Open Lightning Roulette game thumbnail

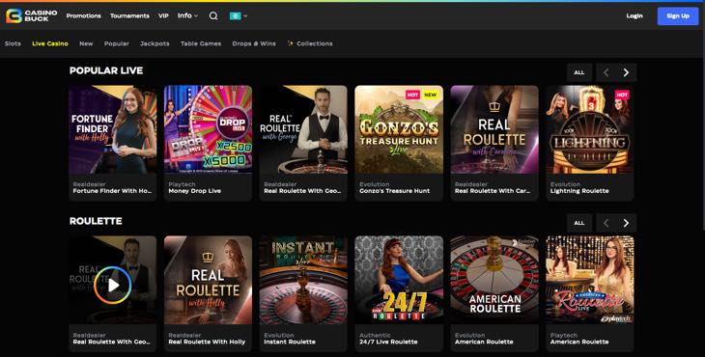589,129
